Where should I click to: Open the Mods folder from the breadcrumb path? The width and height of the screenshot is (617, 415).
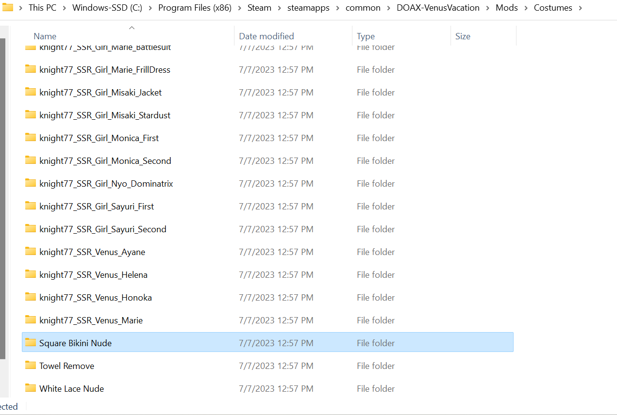(x=506, y=7)
